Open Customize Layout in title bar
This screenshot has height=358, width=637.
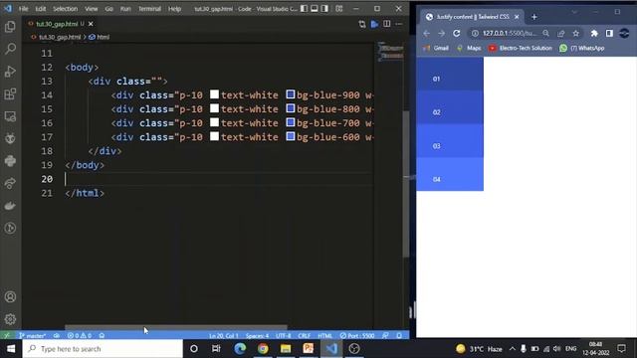coord(339,9)
